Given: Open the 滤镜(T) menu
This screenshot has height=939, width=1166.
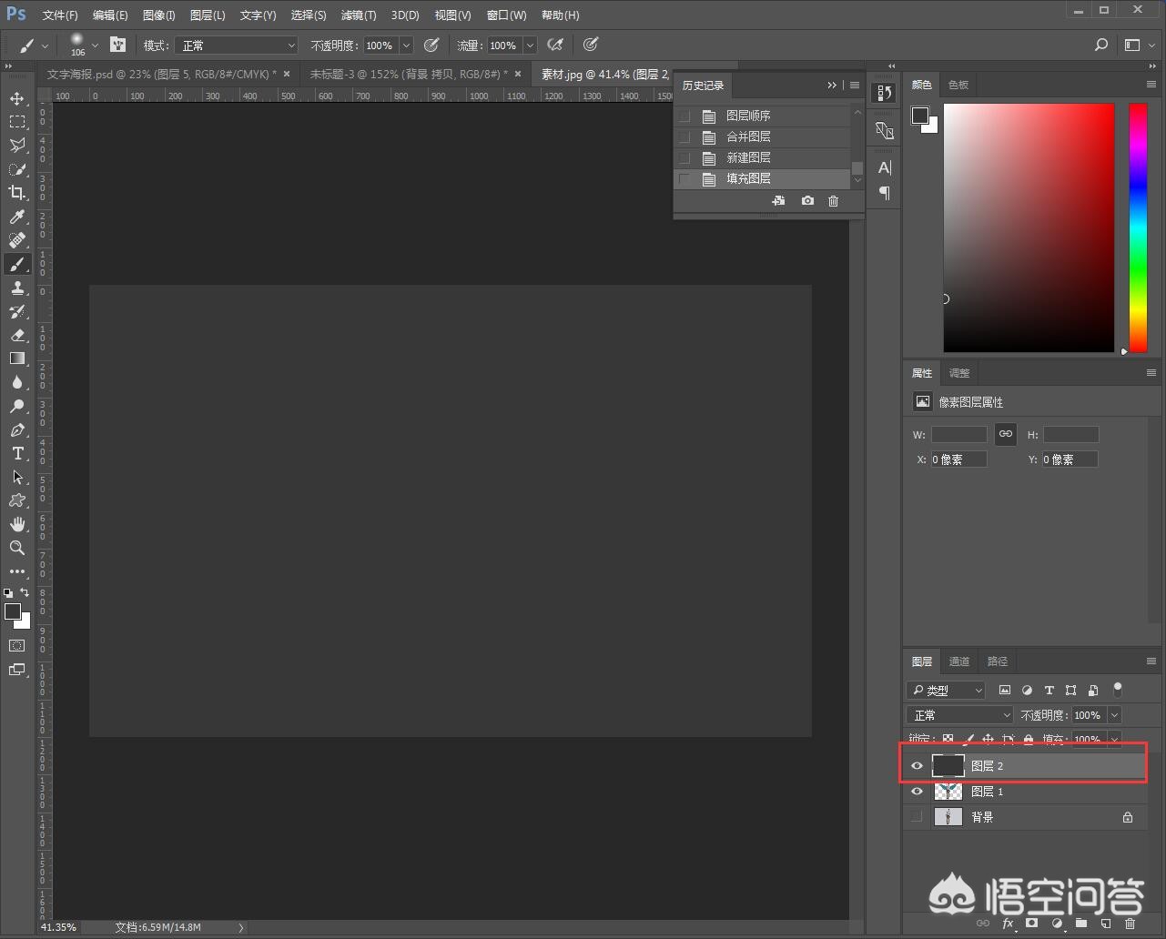Looking at the screenshot, I should pos(358,15).
